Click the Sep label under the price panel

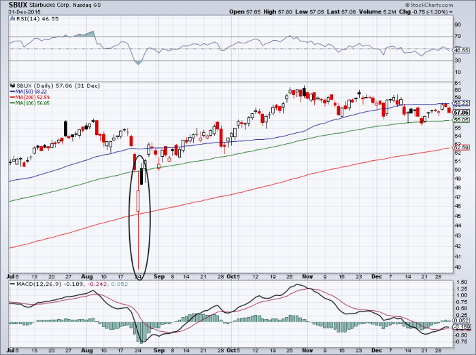pos(159,276)
